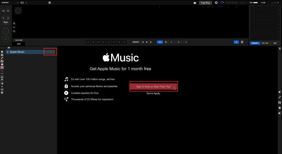Open the EXPORT mode dropdown
The image size is (282, 154).
pyautogui.click(x=17, y=3)
